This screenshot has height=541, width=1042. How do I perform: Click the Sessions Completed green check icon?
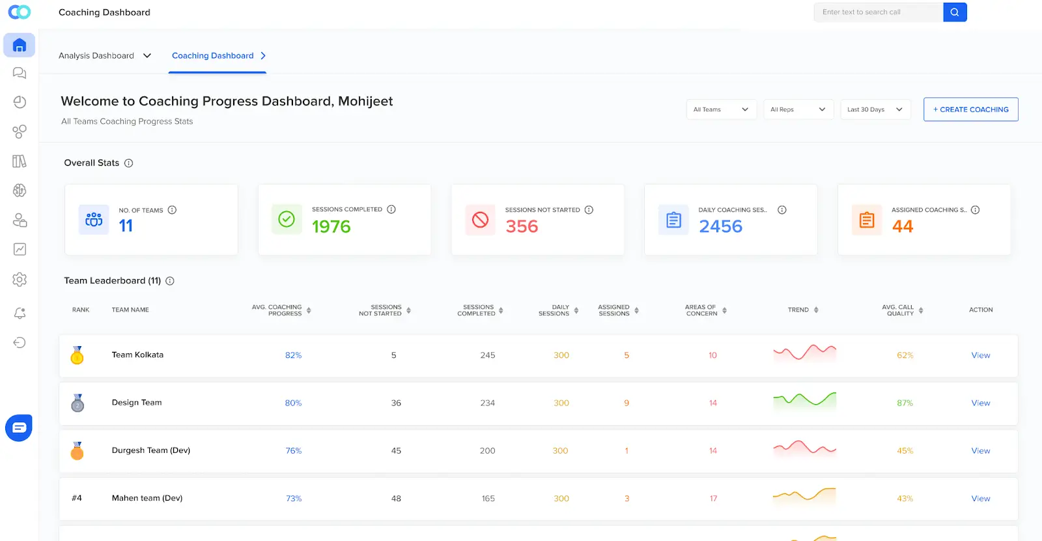(287, 219)
